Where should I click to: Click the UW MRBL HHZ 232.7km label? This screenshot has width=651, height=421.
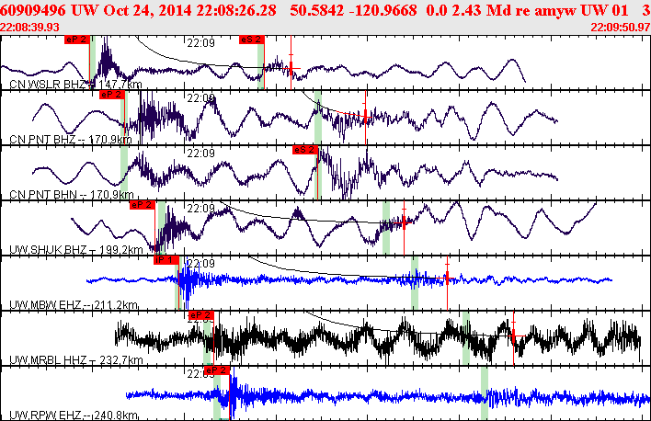[x=76, y=360]
